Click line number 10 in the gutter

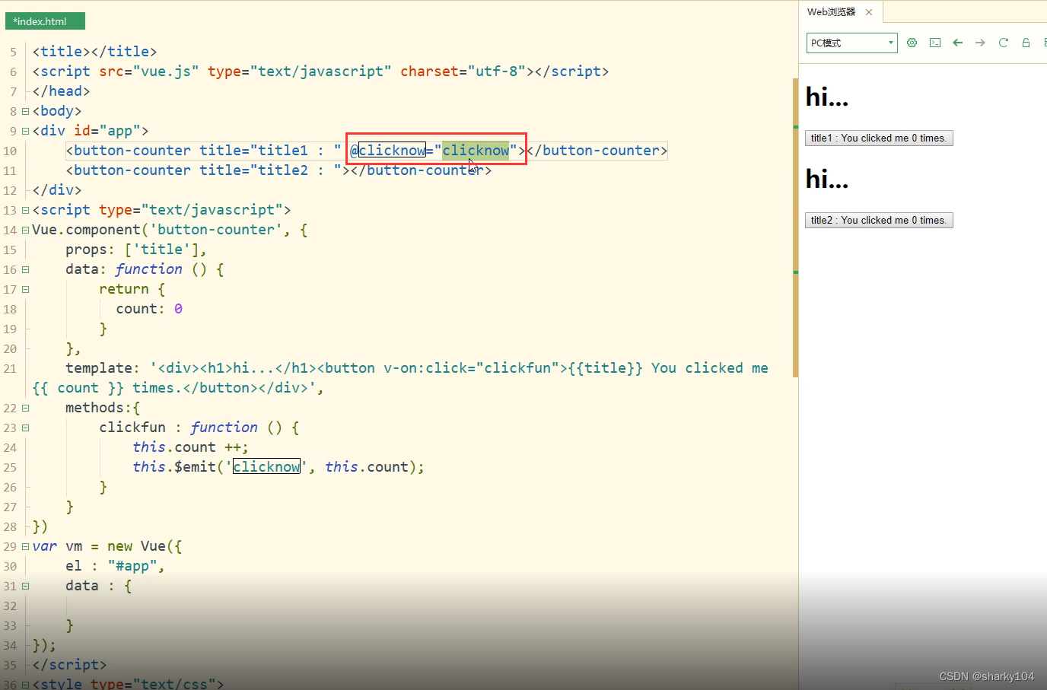click(x=10, y=151)
